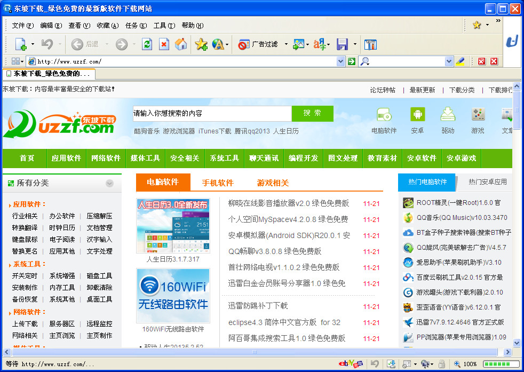Click the highlighter pen icon
Image resolution: width=524 pixels, height=372 pixels.
tap(460, 61)
